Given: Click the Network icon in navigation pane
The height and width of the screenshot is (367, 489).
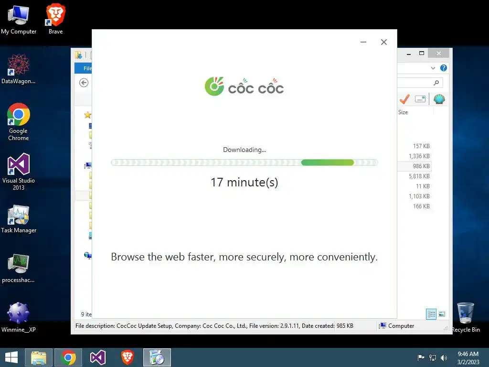Looking at the screenshot, I should pos(88,256).
